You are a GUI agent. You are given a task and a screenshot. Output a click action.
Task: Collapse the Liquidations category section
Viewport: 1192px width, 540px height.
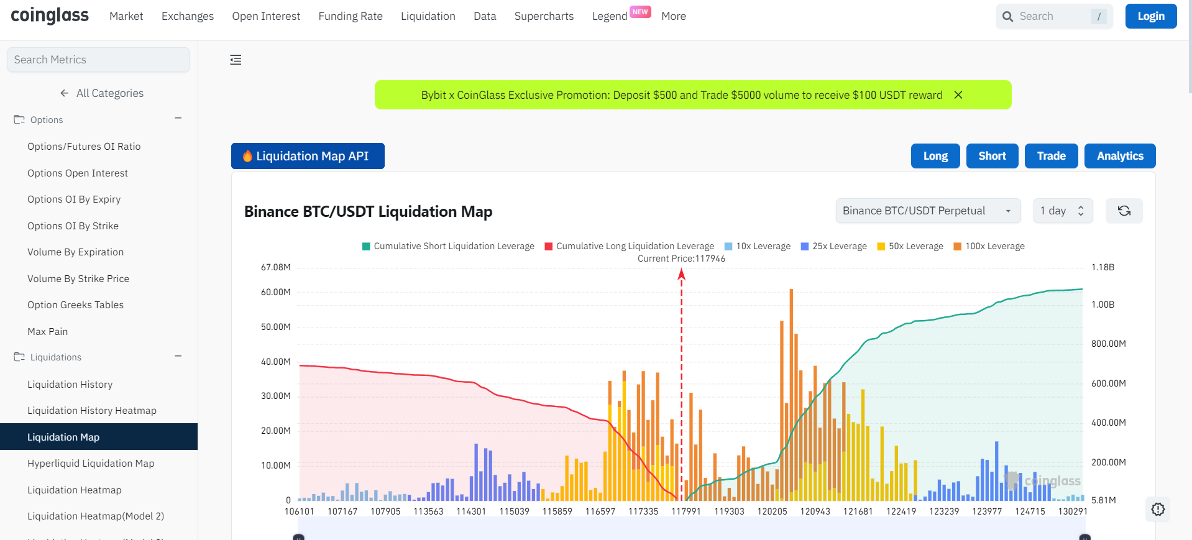[178, 356]
